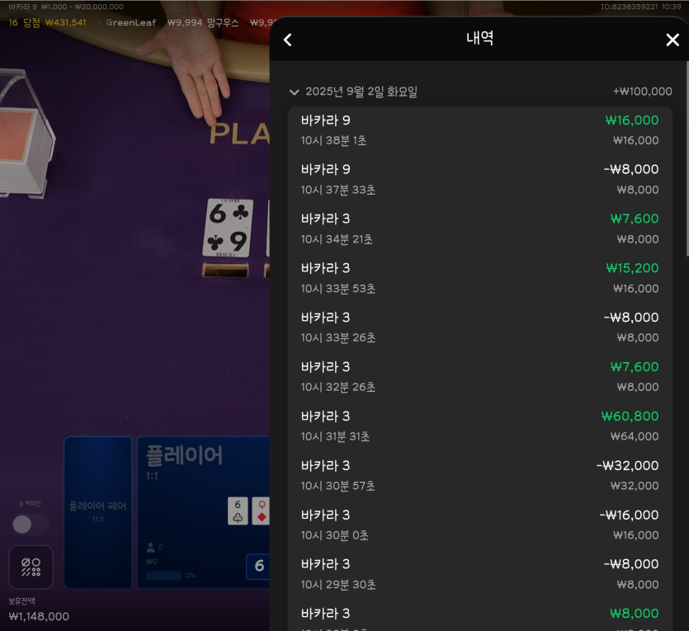The image size is (689, 631).
Task: Select 바카라 3 round at 10시 34분 21초
Action: point(480,228)
